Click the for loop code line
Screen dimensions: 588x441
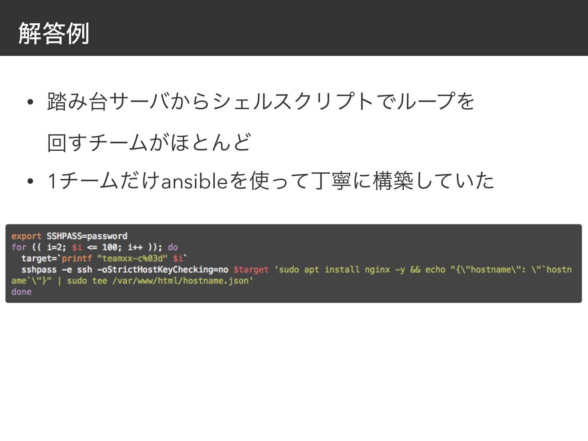[x=94, y=247]
